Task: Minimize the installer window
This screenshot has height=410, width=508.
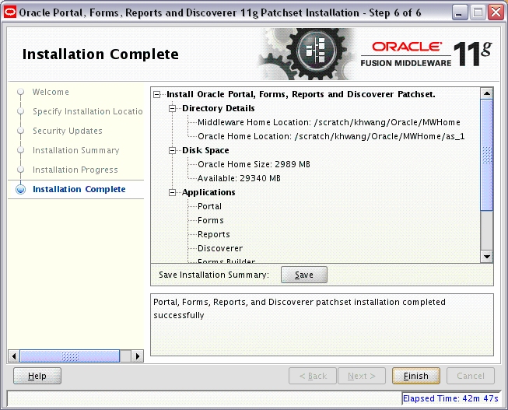Action: 459,13
